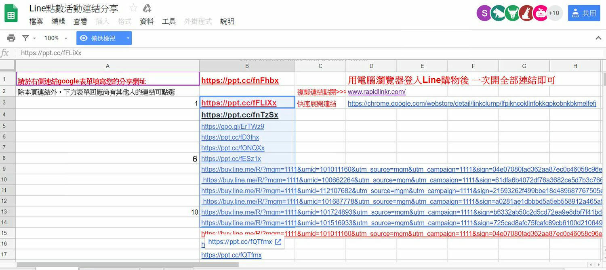Select column B header
606x270 pixels.
[247, 66]
